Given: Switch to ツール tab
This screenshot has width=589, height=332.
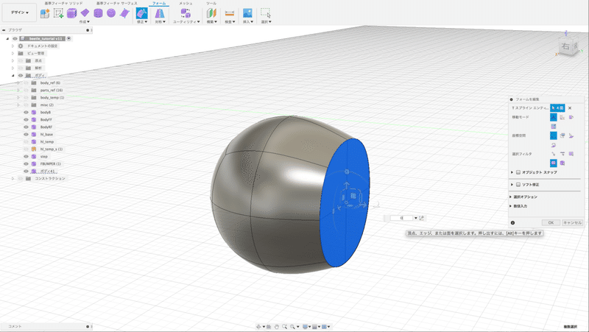Looking at the screenshot, I should pyautogui.click(x=211, y=3).
